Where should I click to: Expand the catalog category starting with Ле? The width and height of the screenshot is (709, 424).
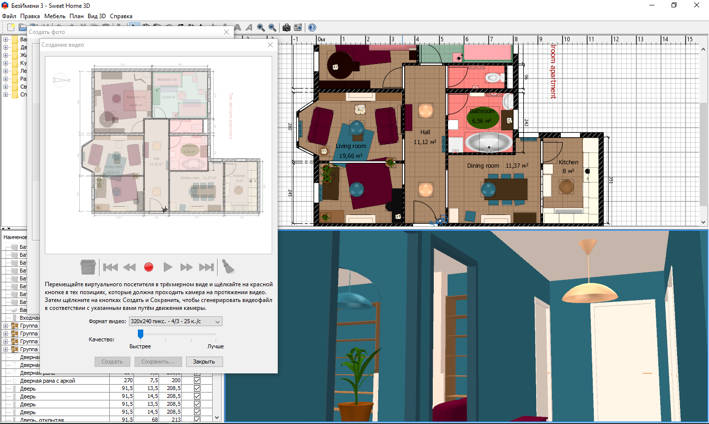[x=5, y=71]
